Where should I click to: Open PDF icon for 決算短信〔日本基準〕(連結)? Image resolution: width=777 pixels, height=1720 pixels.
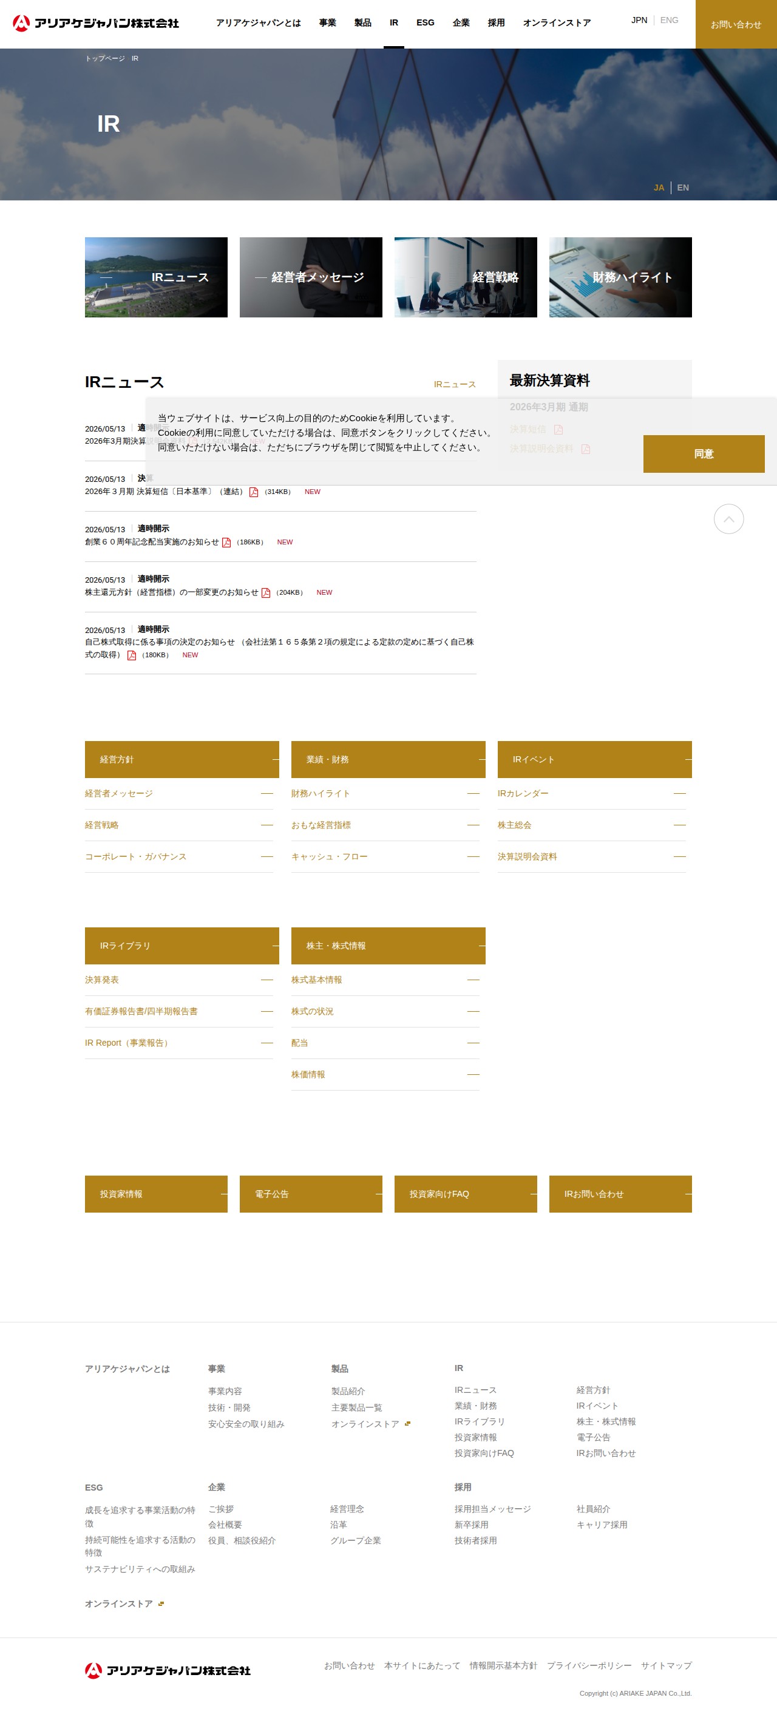[254, 492]
